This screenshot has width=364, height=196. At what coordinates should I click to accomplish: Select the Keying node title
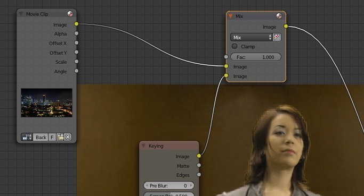(x=156, y=146)
